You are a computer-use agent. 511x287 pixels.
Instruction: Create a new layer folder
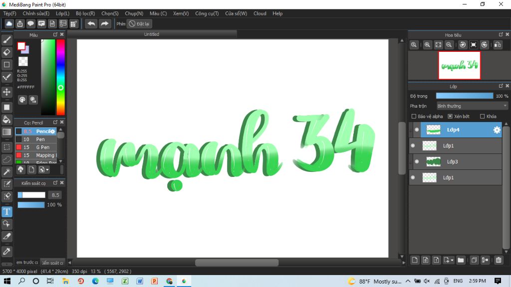tap(461, 260)
